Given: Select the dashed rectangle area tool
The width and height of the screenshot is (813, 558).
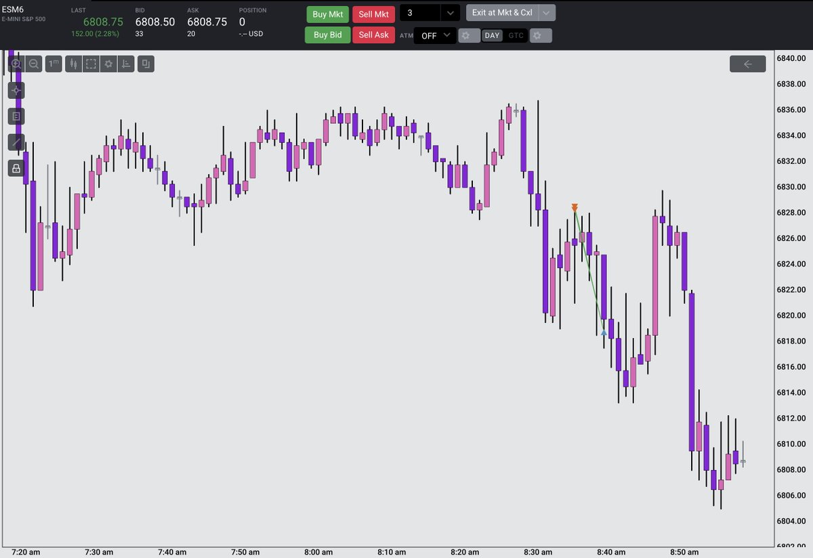Looking at the screenshot, I should tap(91, 64).
